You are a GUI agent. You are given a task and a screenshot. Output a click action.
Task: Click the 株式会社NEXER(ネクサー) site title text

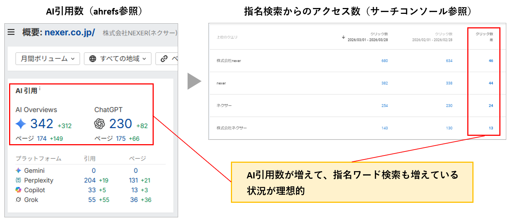(x=140, y=33)
